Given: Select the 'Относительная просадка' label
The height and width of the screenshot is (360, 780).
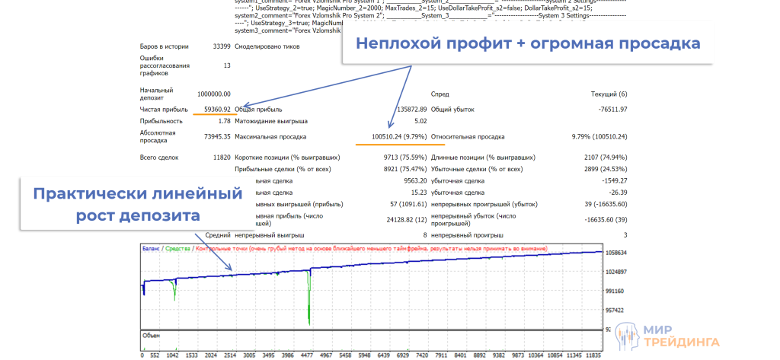Looking at the screenshot, I should pos(468,137).
